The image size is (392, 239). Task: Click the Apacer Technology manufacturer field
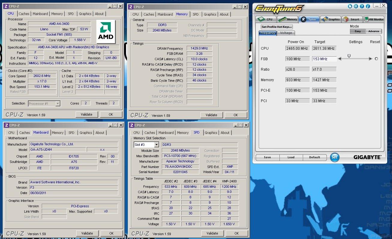point(180,161)
